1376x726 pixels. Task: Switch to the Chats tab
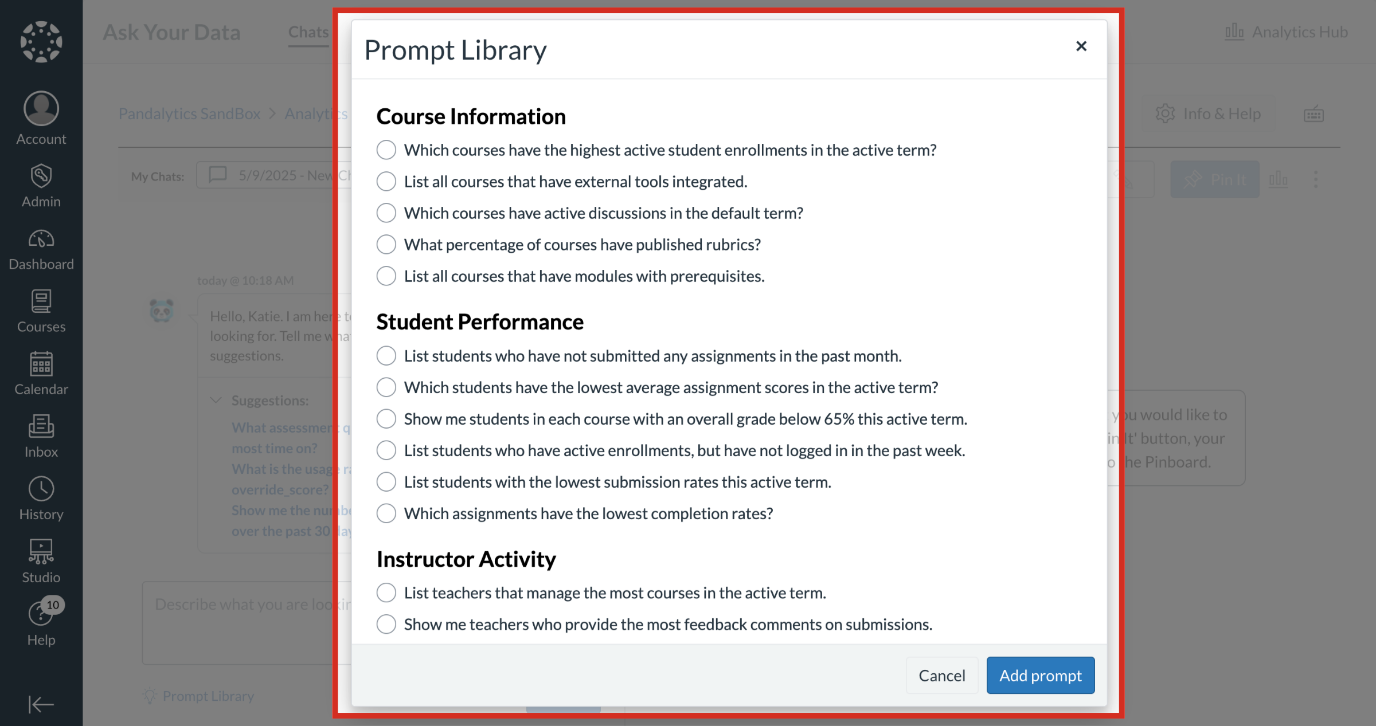tap(308, 32)
